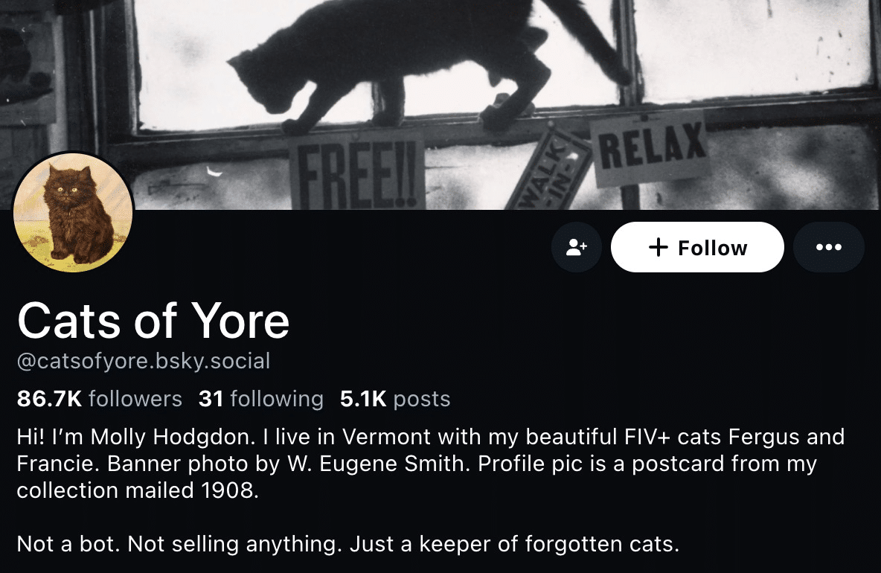Open the kitten postcard profile picture
This screenshot has width=881, height=573.
73,214
